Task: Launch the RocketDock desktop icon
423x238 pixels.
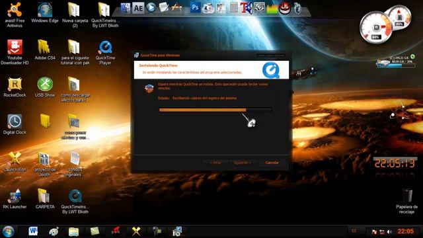Action: click(x=15, y=87)
